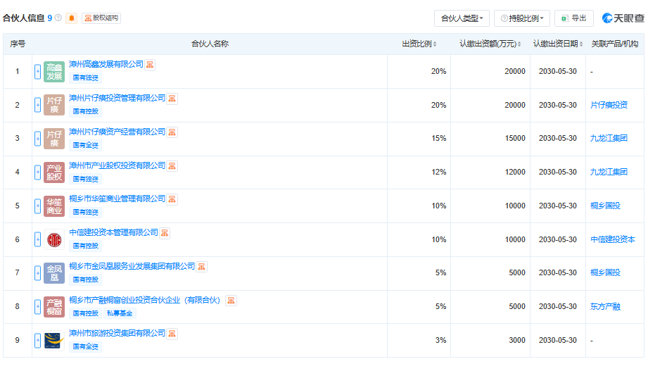Open equity chart icon next to 漳州高鑫发展有限公司
648x371 pixels.
point(150,65)
